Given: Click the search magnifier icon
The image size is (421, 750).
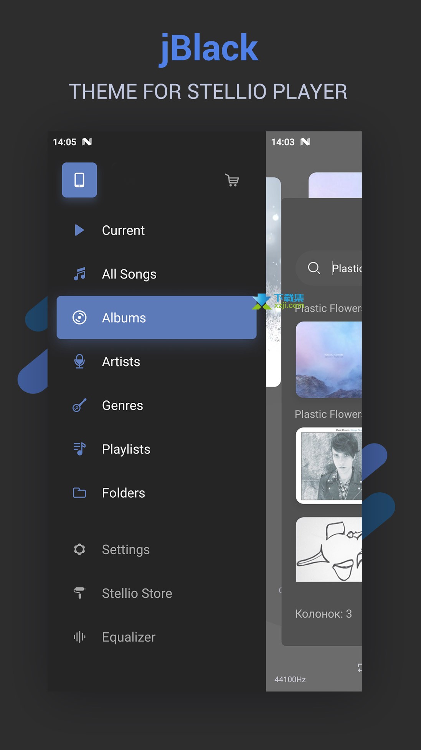Looking at the screenshot, I should (x=314, y=268).
